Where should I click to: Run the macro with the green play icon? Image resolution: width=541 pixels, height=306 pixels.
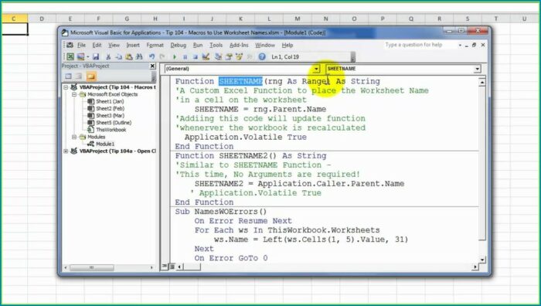pyautogui.click(x=175, y=56)
